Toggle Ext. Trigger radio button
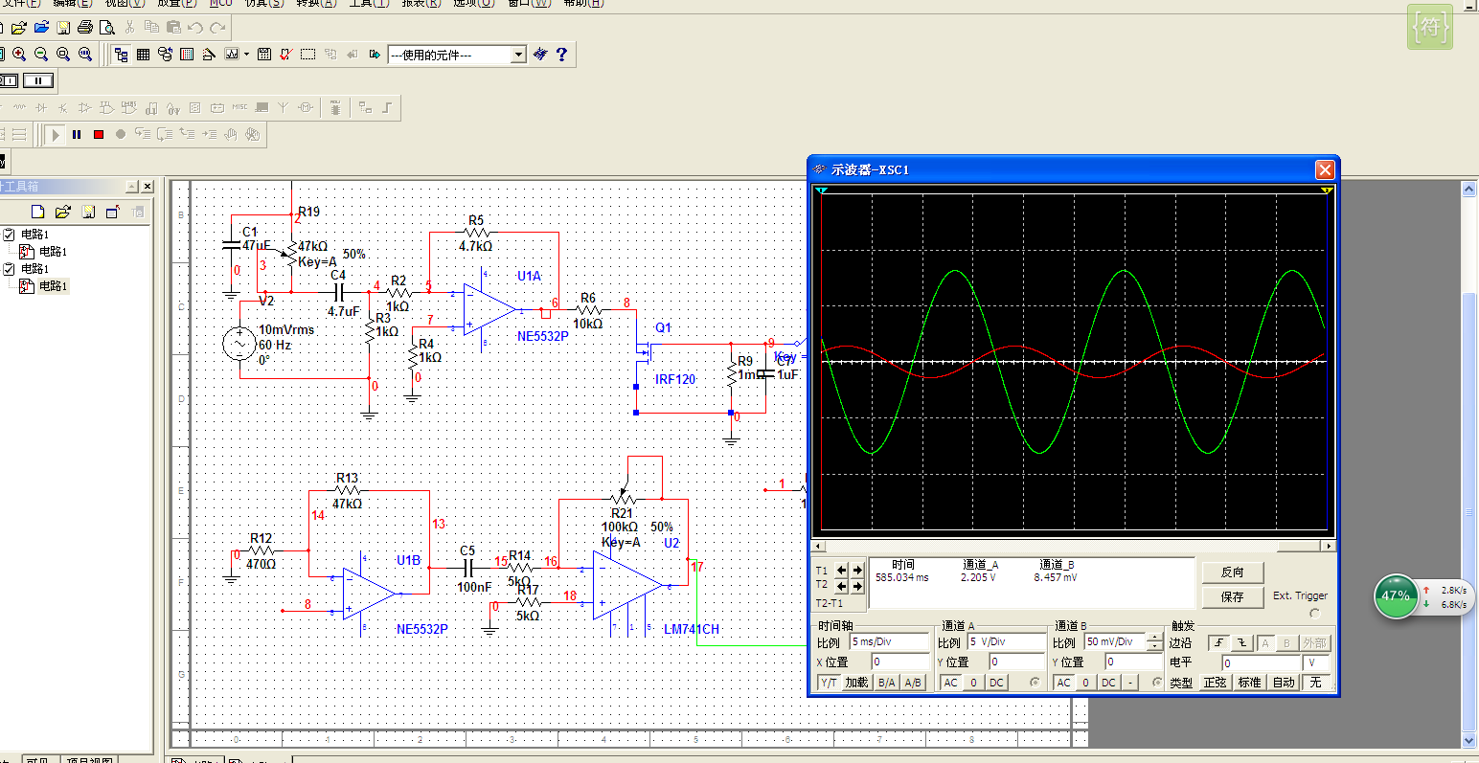The height and width of the screenshot is (763, 1479). pos(1314,614)
